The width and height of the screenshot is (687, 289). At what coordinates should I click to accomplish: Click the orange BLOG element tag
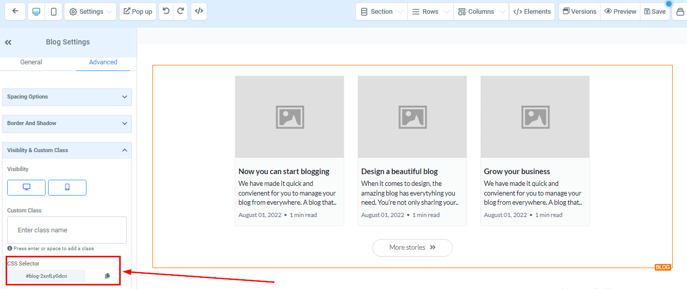pyautogui.click(x=663, y=267)
